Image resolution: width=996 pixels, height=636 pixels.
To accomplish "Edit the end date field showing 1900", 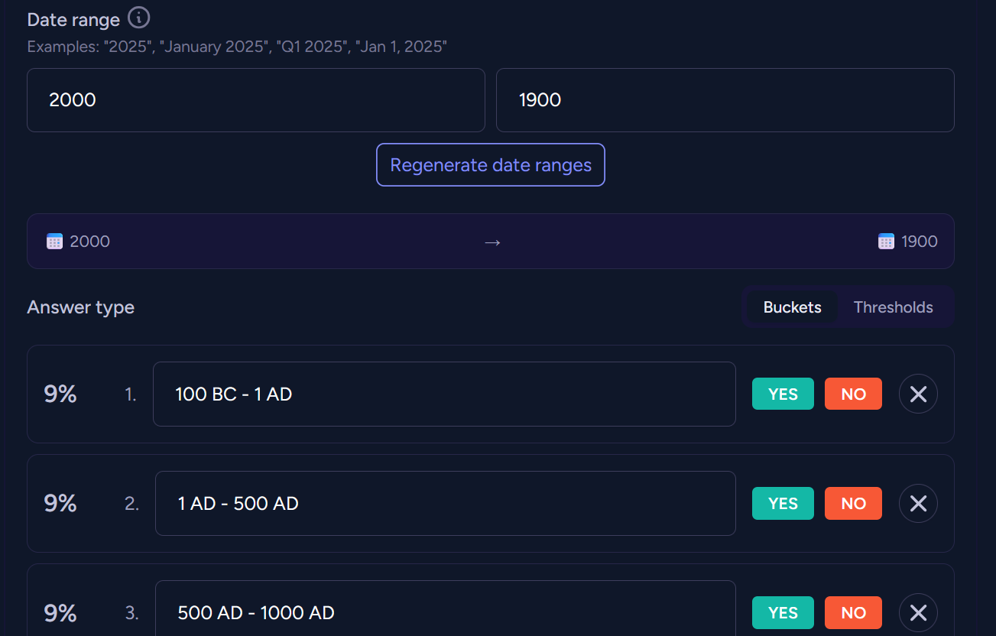I will click(x=725, y=100).
